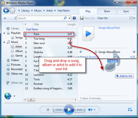Skip to the Previous track

pyautogui.click(x=58, y=110)
